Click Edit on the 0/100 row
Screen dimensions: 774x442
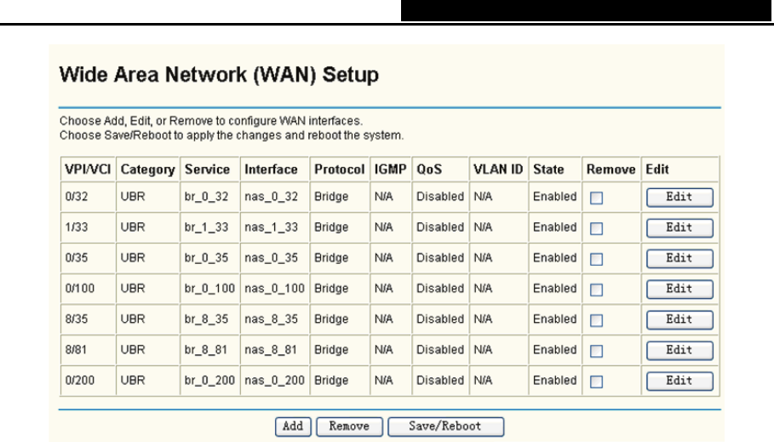point(679,290)
